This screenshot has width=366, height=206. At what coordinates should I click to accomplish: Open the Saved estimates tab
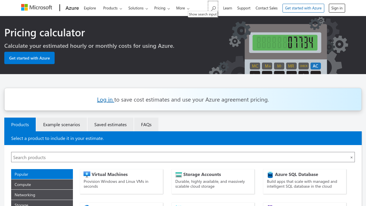[110, 124]
